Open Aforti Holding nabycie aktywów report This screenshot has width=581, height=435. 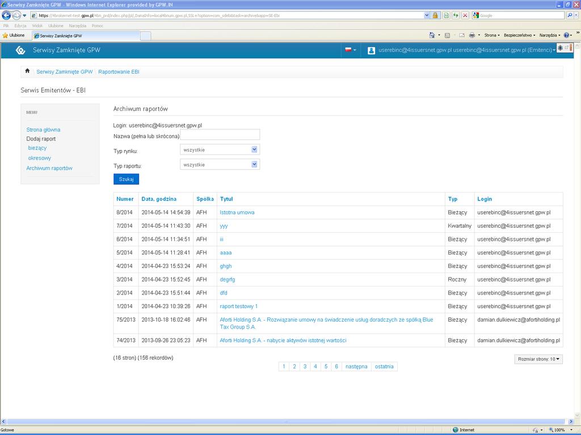click(283, 340)
